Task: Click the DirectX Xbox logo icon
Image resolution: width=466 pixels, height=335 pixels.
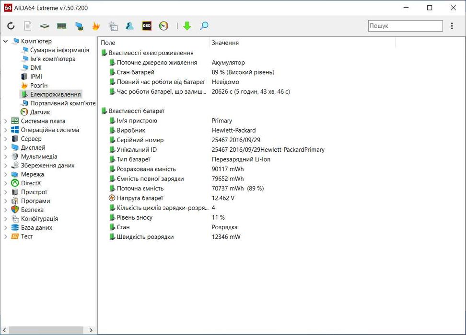Action: click(15, 183)
